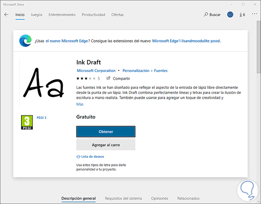The image size is (261, 204).
Task: Click Agregar al carro button
Action: (x=106, y=145)
